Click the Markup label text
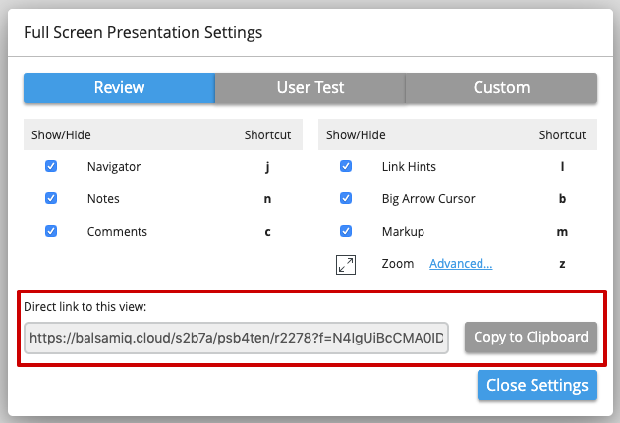Image resolution: width=620 pixels, height=423 pixels. click(403, 232)
